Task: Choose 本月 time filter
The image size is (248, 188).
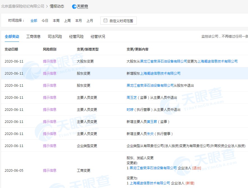Action: pyautogui.click(x=78, y=20)
